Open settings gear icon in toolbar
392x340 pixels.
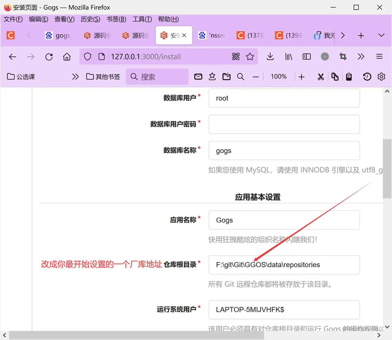381,77
